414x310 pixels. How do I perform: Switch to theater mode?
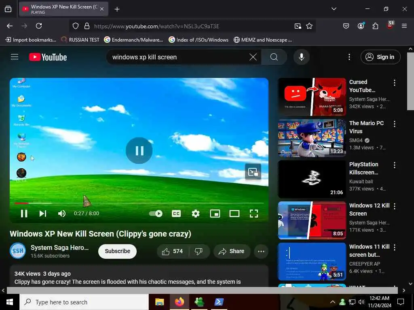(234, 214)
